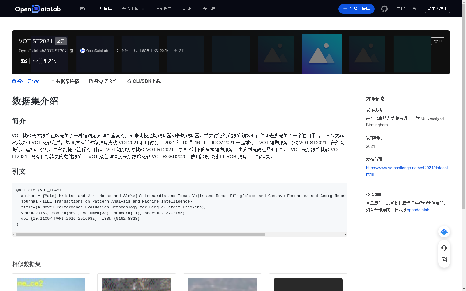Switch to the 数据集详情 tab

65,81
